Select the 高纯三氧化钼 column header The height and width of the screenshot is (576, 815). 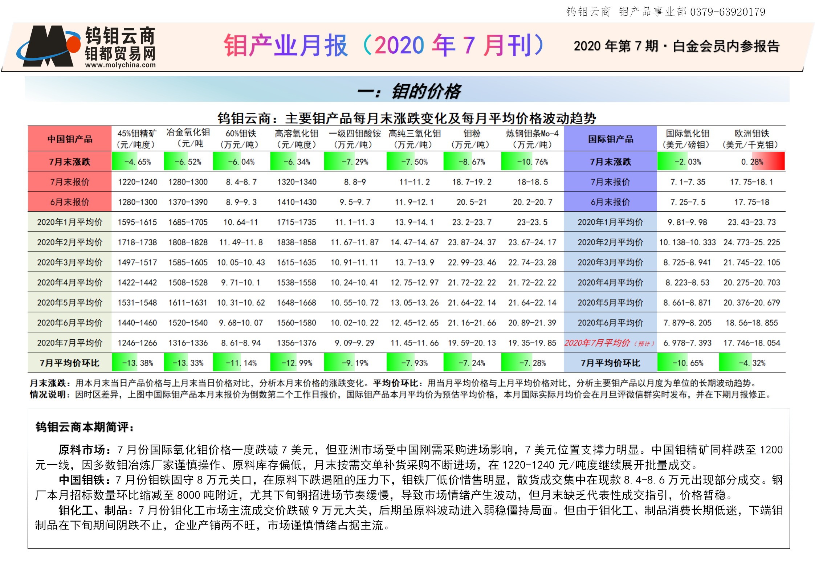(415, 139)
